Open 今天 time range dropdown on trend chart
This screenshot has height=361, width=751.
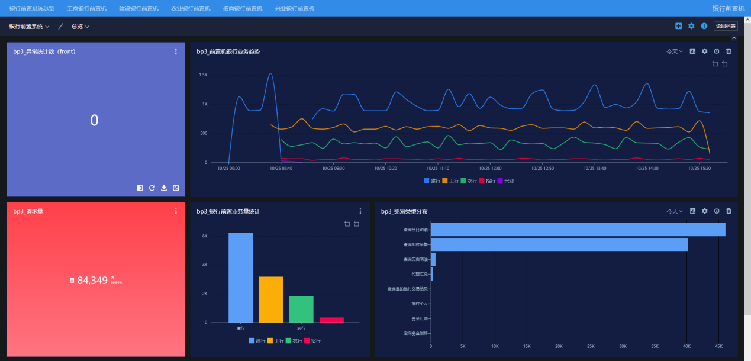674,51
